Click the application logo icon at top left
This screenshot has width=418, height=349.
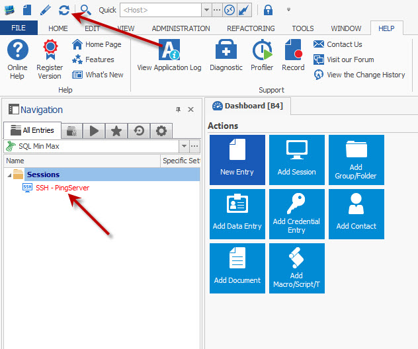tap(9, 10)
